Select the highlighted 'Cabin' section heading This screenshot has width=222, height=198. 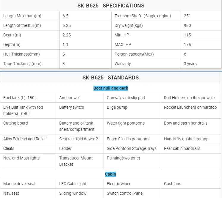(x=110, y=174)
